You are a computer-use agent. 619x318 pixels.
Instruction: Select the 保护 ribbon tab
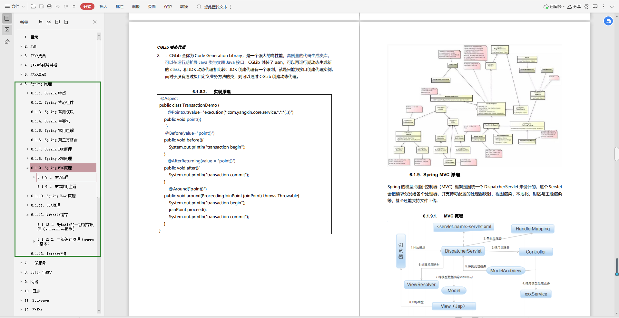(168, 6)
